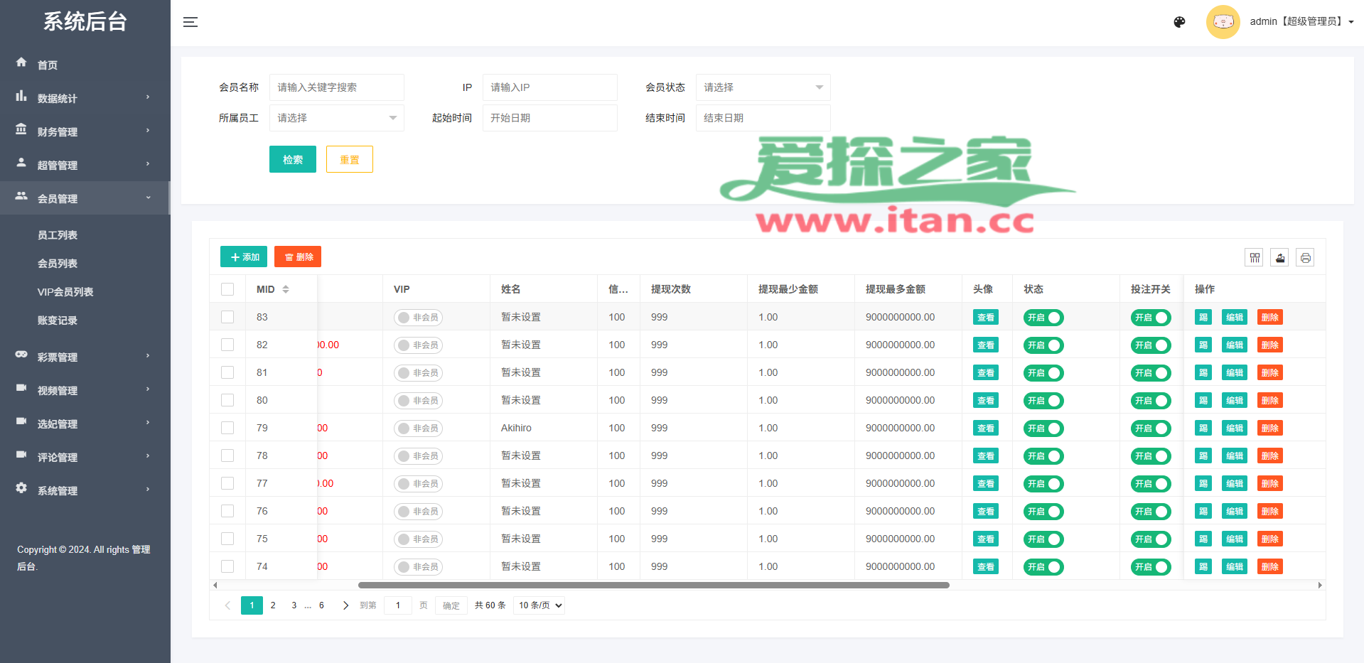Tick the checkbox for member 83
The height and width of the screenshot is (663, 1364).
pyautogui.click(x=227, y=317)
